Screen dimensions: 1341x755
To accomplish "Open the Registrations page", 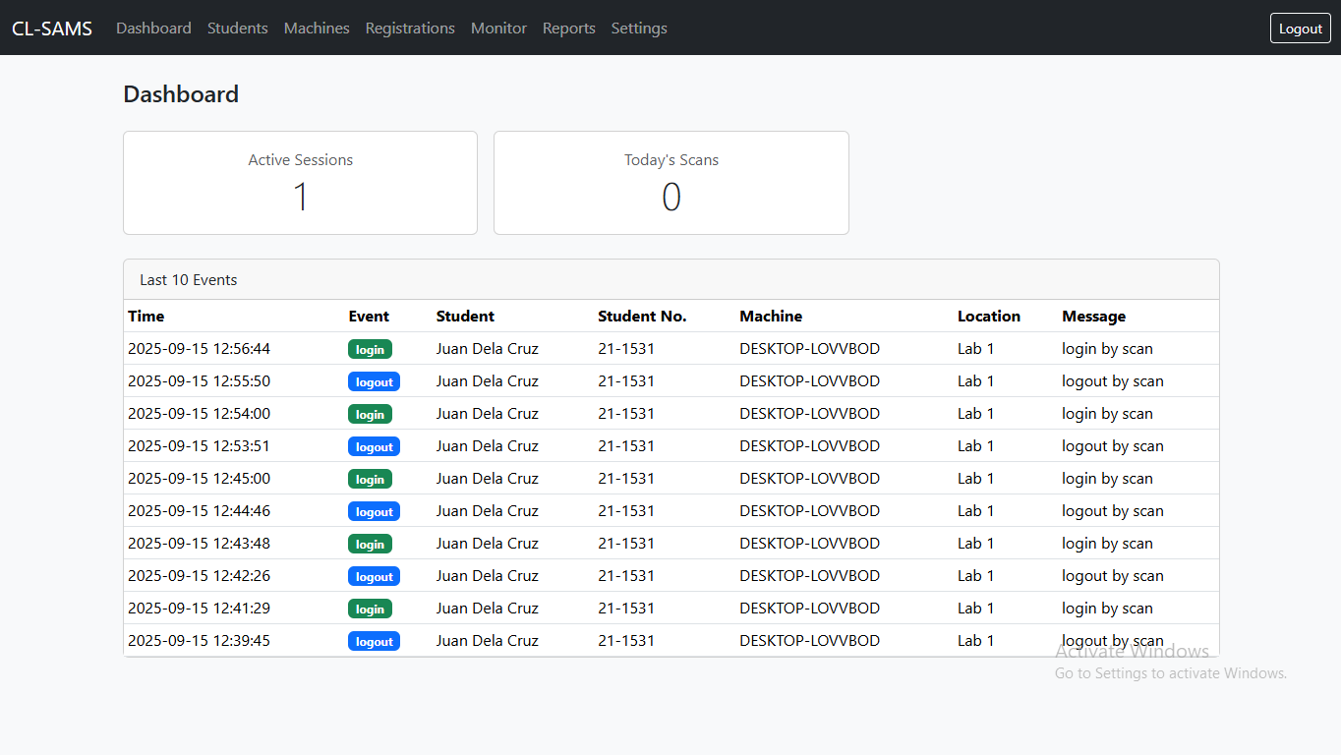I will [410, 28].
